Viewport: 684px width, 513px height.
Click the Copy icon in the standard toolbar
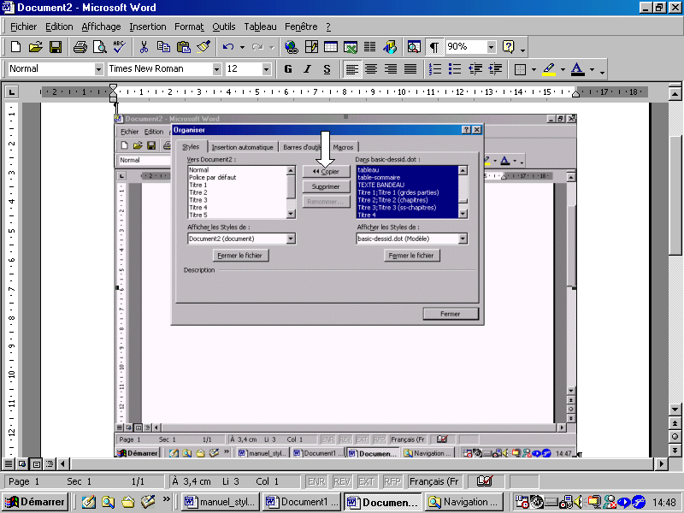[163, 47]
